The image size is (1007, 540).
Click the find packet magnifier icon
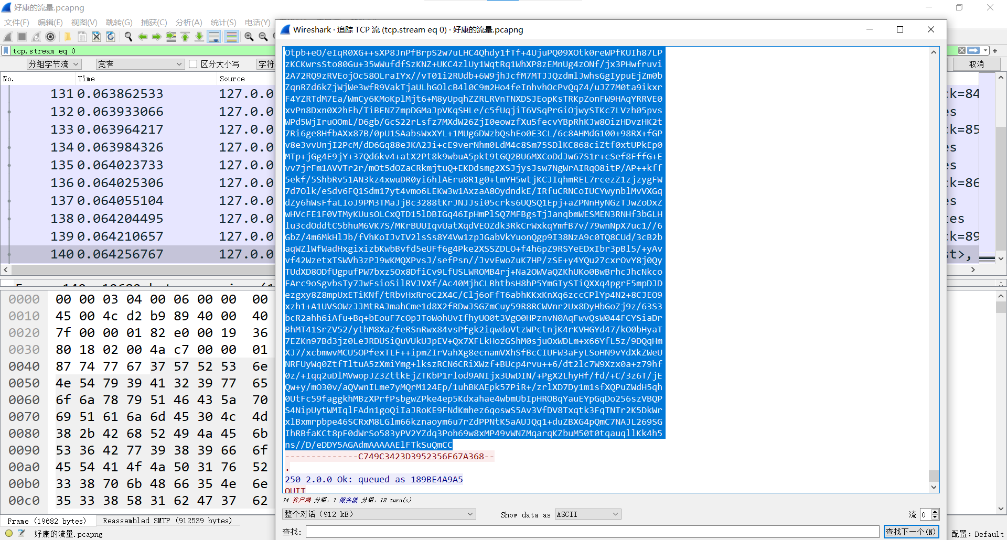[128, 37]
